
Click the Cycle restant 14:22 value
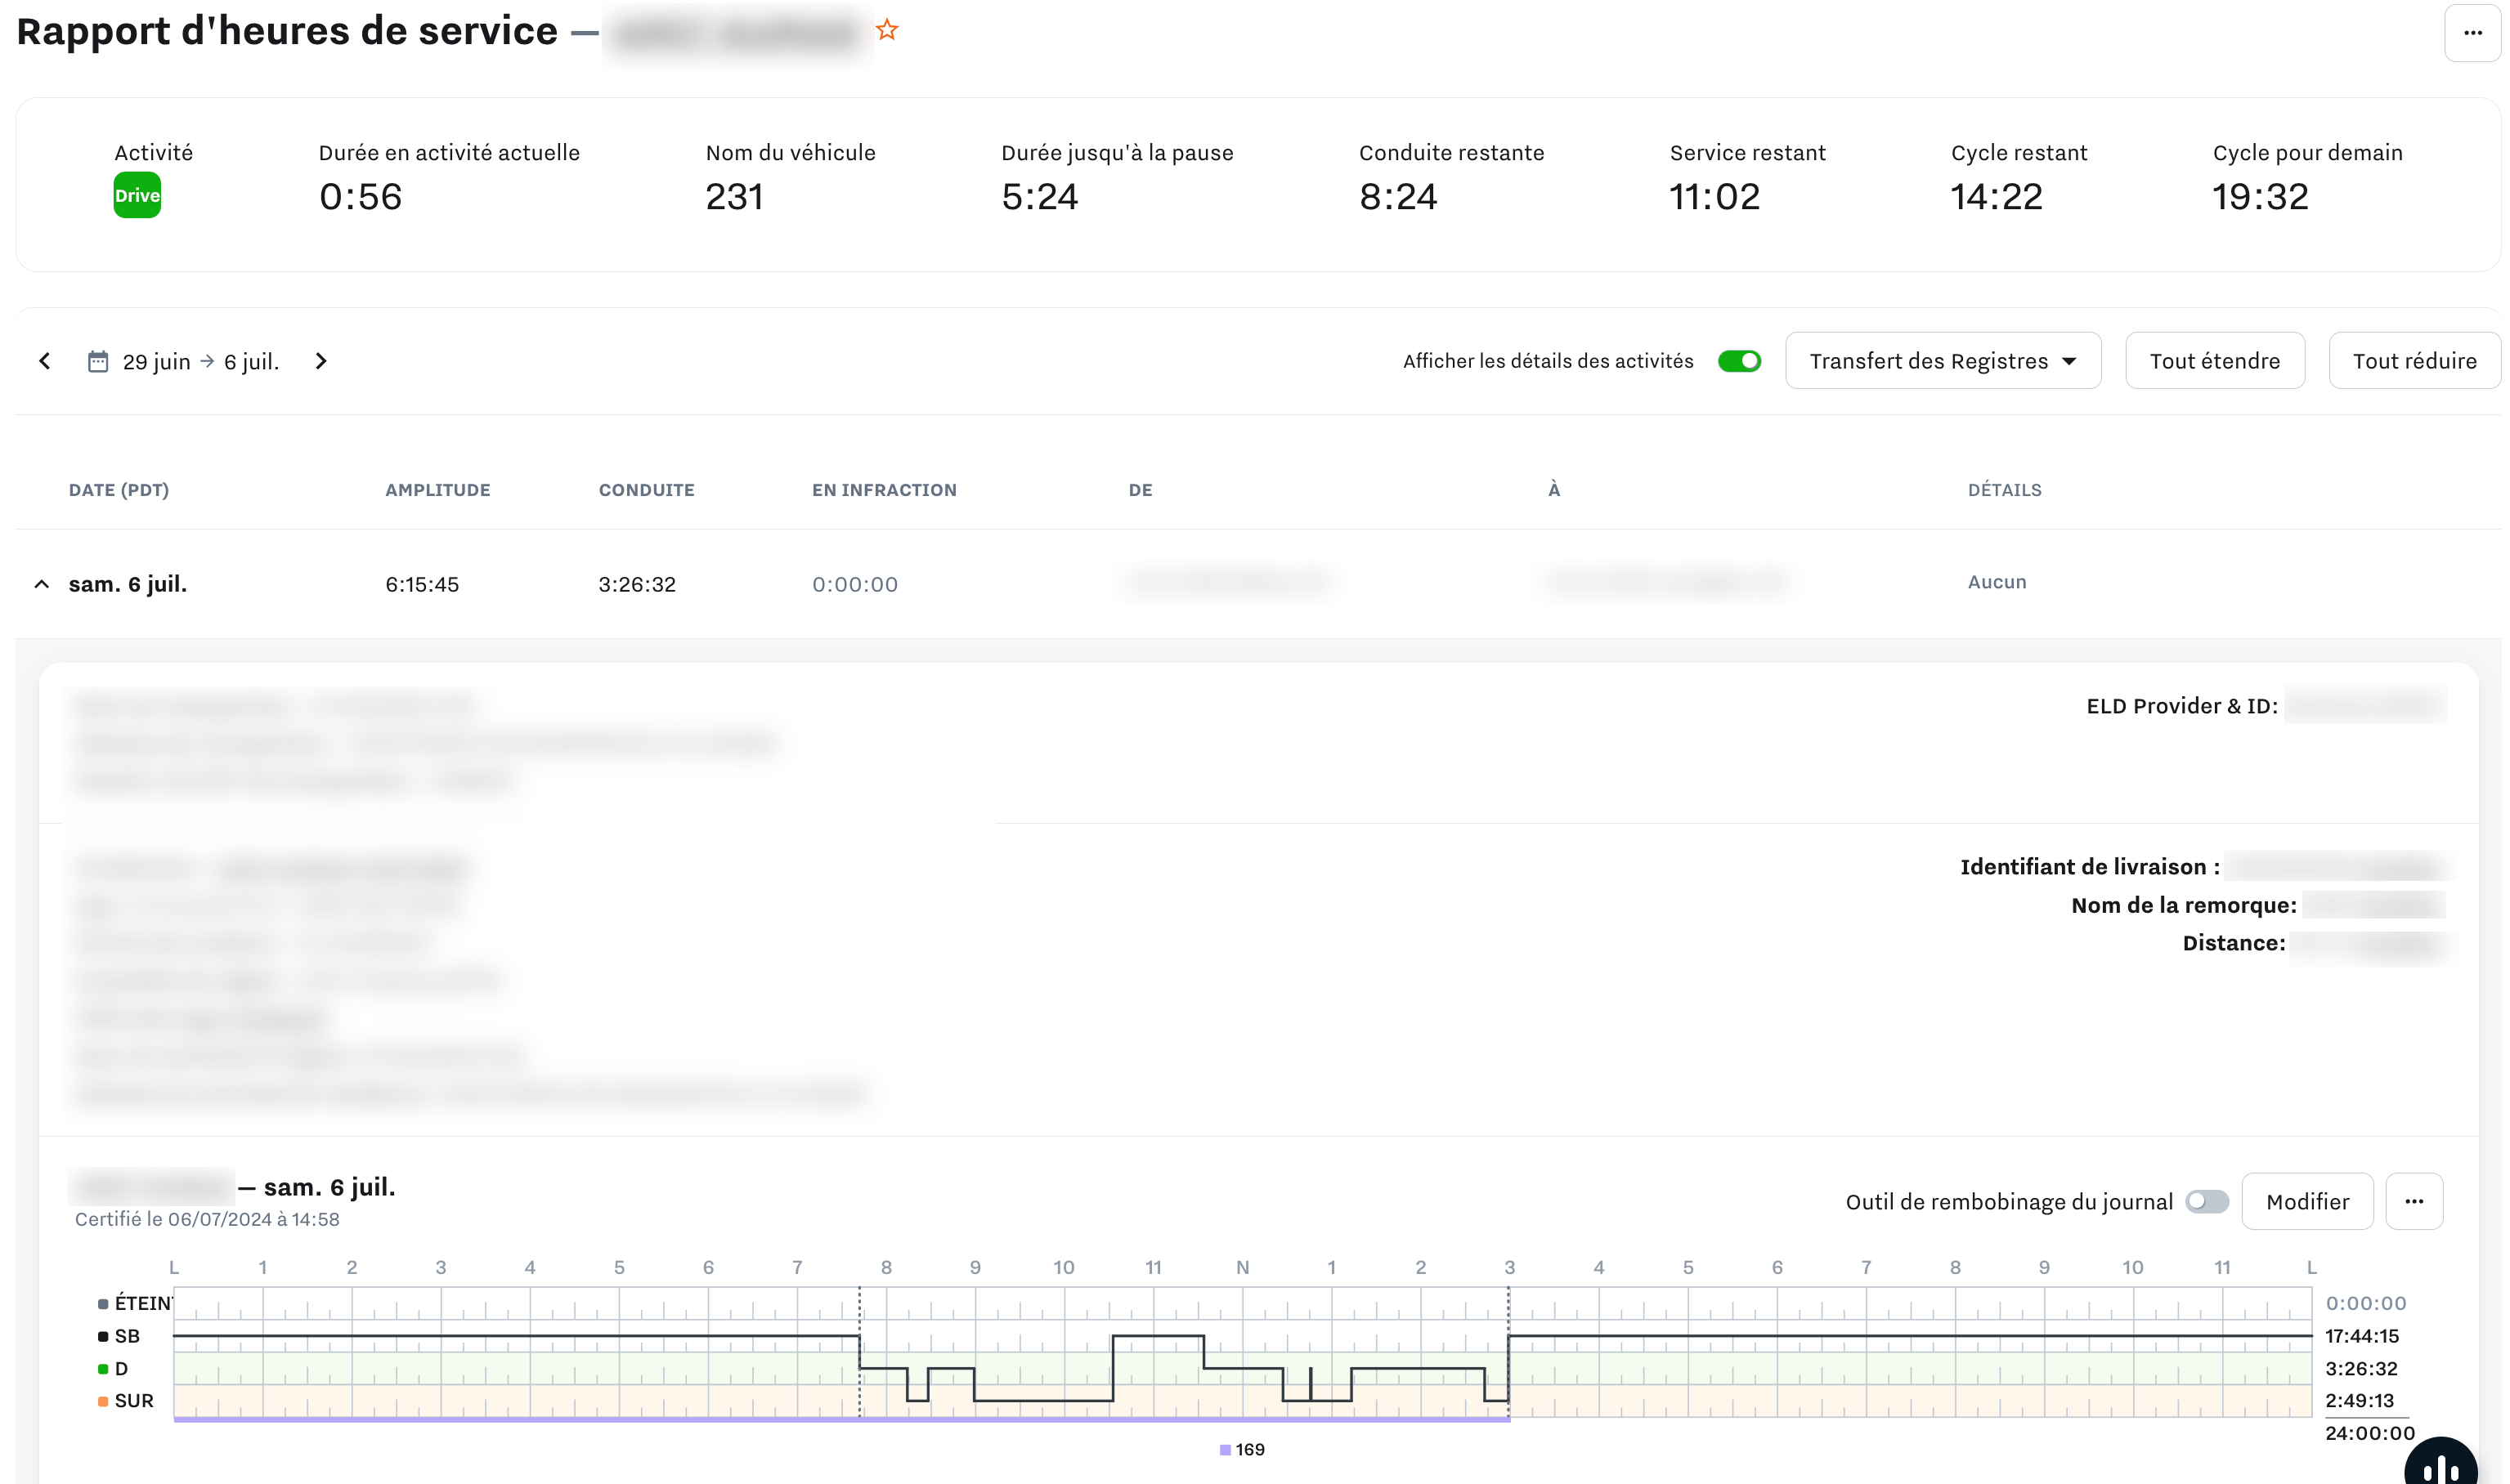[1996, 197]
